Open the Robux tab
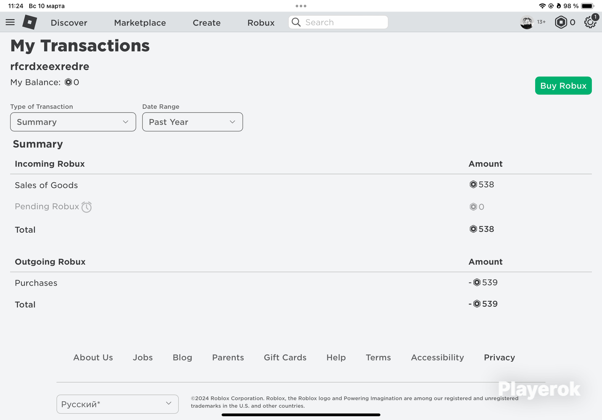Viewport: 602px width, 420px height. tap(261, 23)
